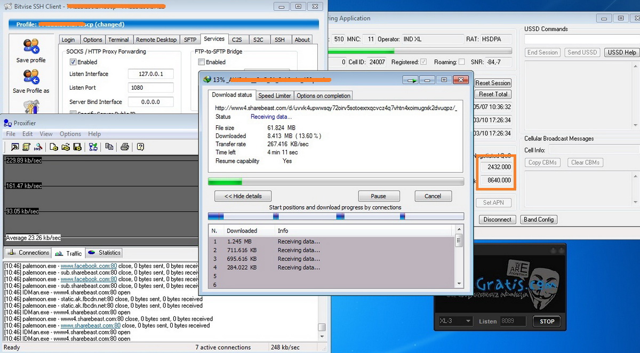Click Listen port field 8089
Viewport: 640px width, 353px height.
point(514,321)
